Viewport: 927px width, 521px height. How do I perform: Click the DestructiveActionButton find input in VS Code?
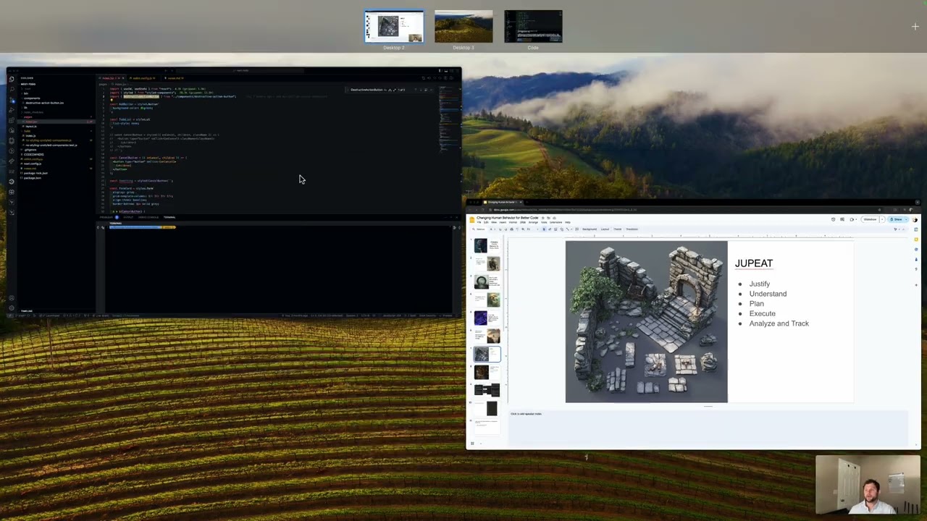367,90
